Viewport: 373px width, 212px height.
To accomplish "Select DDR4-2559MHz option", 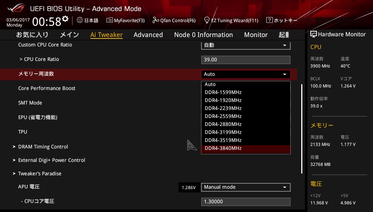I will pyautogui.click(x=246, y=116).
